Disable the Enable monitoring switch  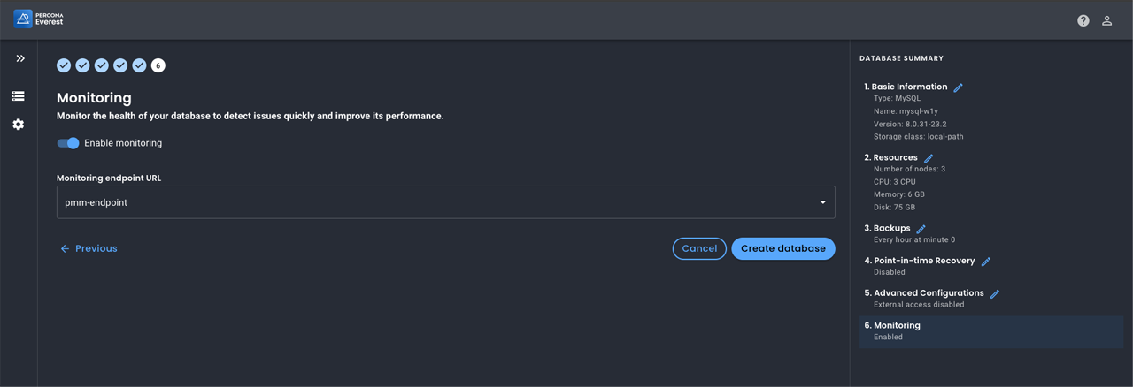pyautogui.click(x=68, y=143)
